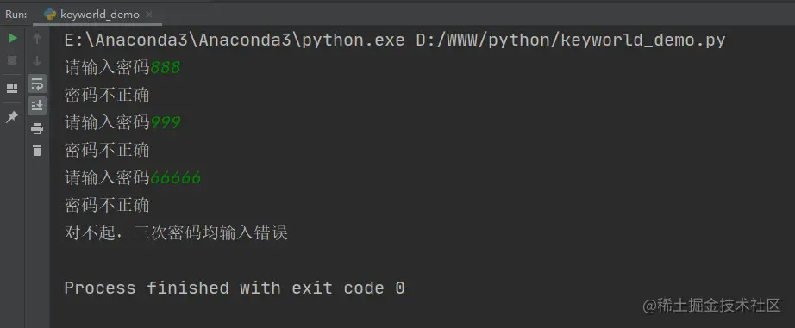Click the green 66666 input text

tap(175, 178)
